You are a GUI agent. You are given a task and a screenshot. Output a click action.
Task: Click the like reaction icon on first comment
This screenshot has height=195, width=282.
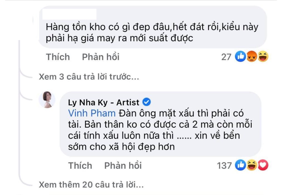(240, 57)
